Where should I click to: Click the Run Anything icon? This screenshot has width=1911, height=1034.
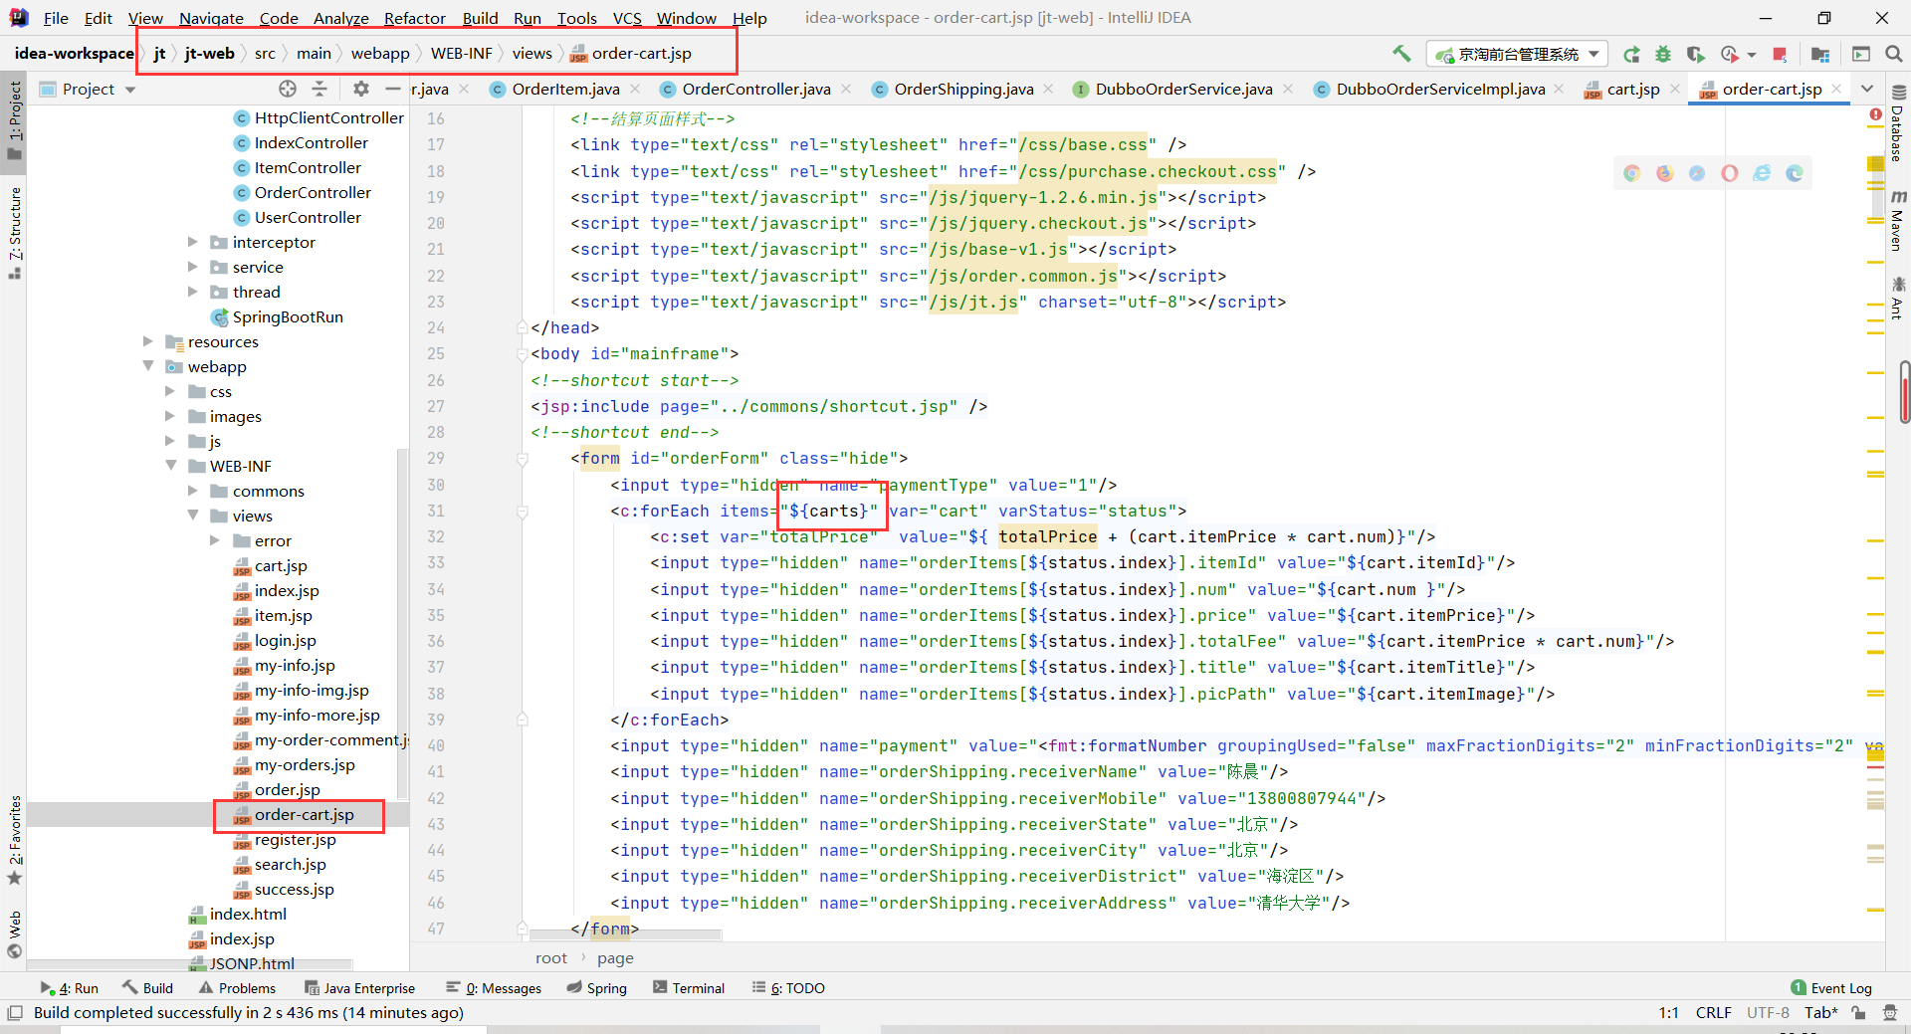(1861, 54)
